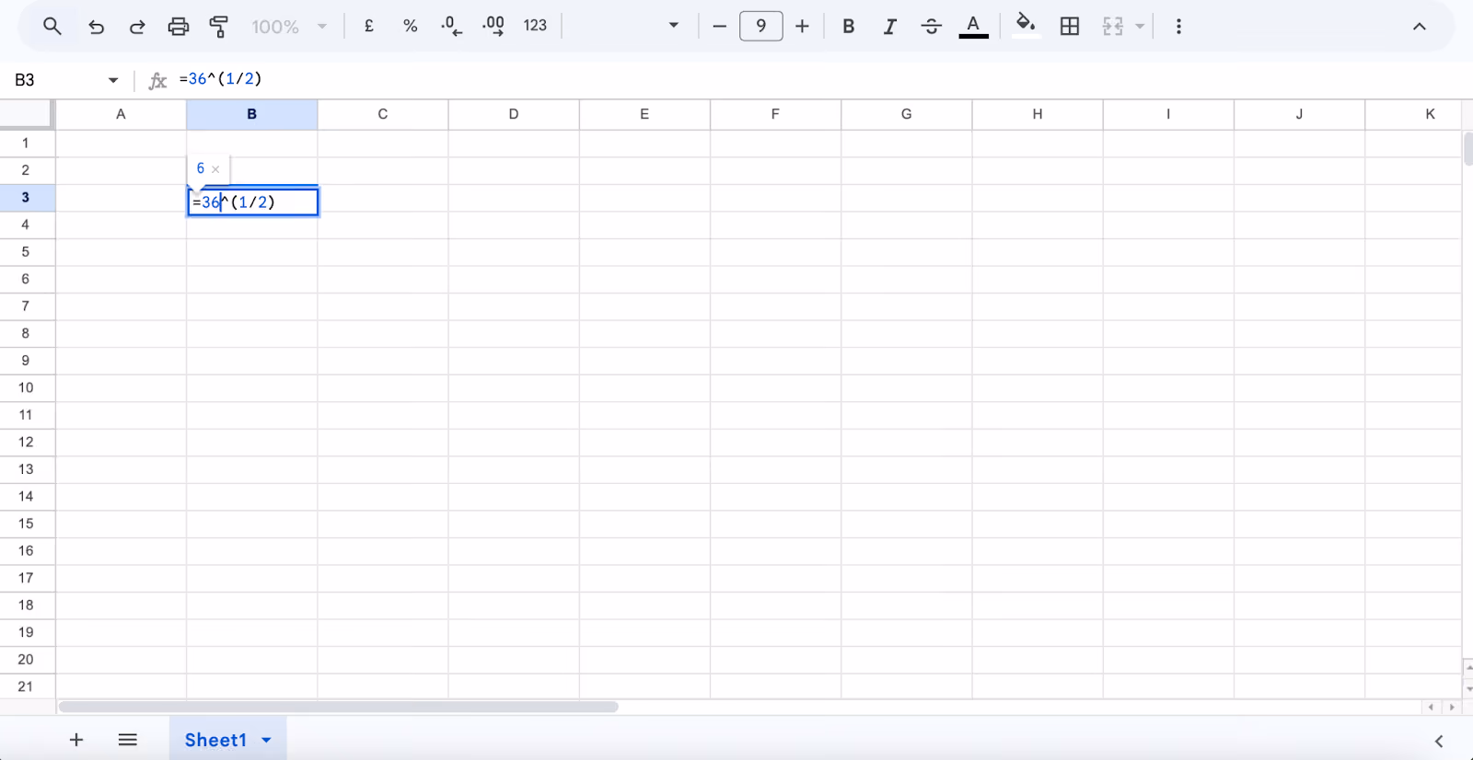Screen dimensions: 1473x760
Task: Select row 10 header
Action: 26,387
